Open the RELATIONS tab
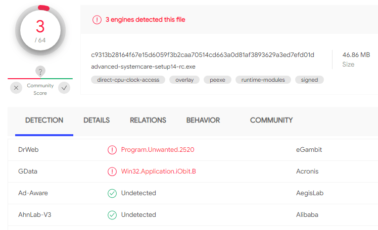Screen dimensions: 378x230 tap(148, 121)
